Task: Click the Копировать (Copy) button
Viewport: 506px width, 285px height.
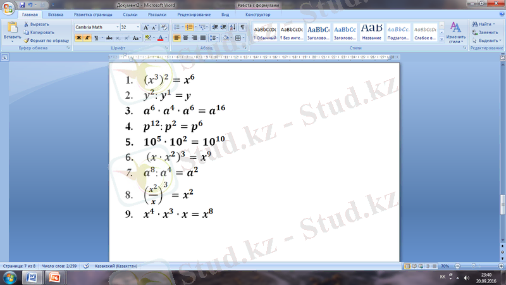Action: (39, 32)
